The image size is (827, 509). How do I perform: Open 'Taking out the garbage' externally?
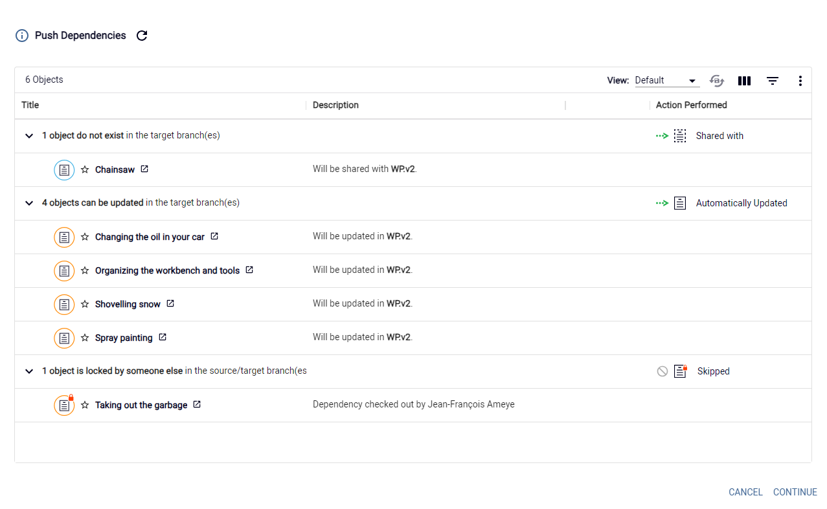(x=197, y=404)
